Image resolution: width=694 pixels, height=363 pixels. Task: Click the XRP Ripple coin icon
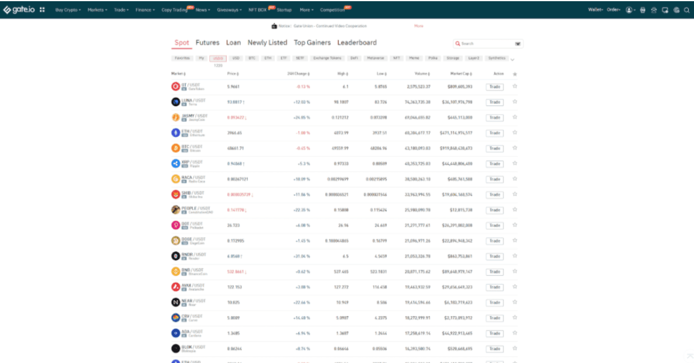(x=176, y=163)
